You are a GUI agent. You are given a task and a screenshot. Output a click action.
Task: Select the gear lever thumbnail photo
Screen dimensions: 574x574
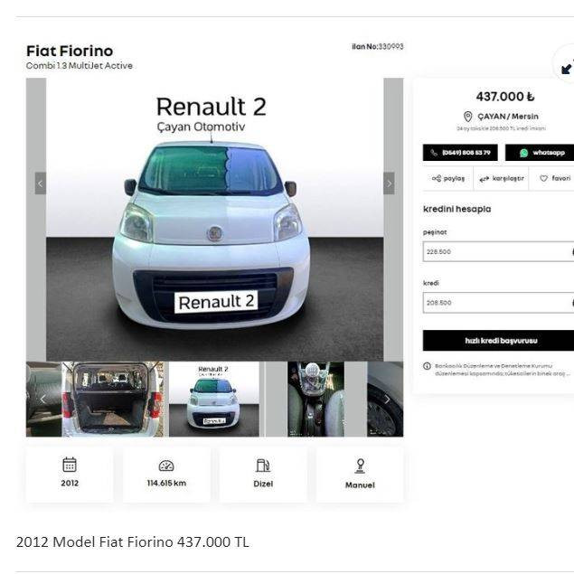coord(315,400)
